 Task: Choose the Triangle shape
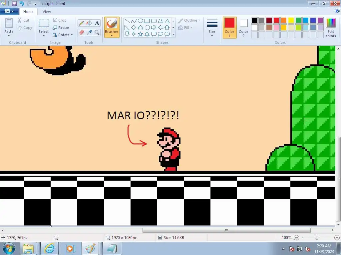tap(167, 21)
